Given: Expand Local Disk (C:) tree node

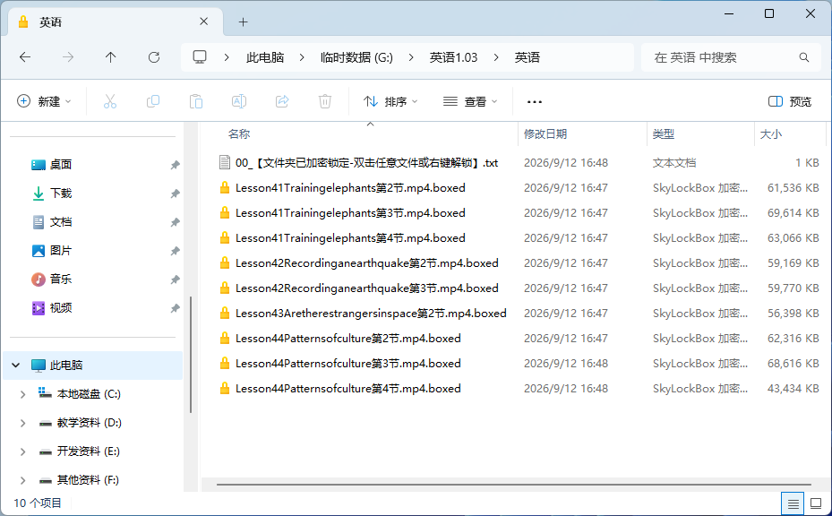Looking at the screenshot, I should (x=22, y=394).
